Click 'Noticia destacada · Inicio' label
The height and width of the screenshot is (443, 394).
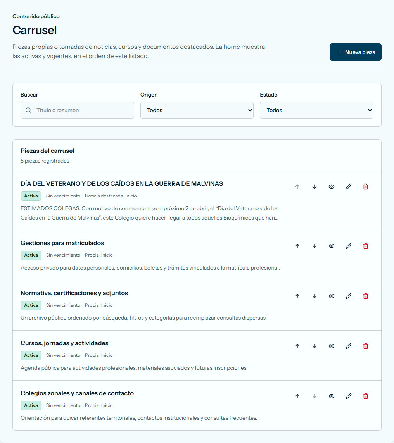click(111, 196)
